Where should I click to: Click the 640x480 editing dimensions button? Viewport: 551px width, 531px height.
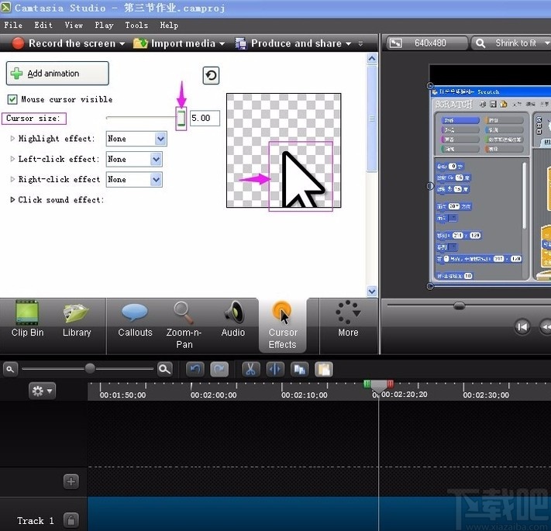pyautogui.click(x=427, y=43)
